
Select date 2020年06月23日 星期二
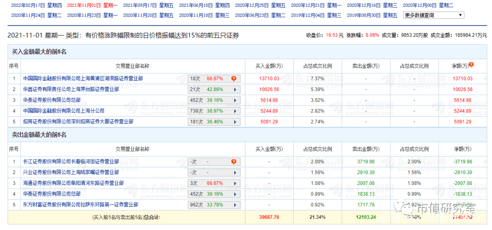click(261, 15)
